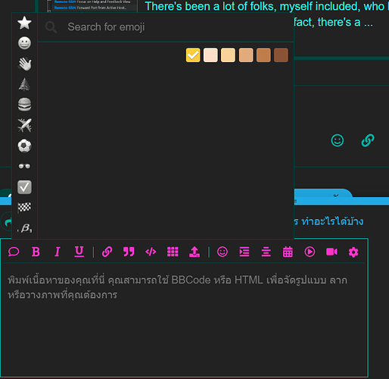Viewport: 389px width, 379px height.
Task: Select the beta custom emoji category
Action: [25, 228]
